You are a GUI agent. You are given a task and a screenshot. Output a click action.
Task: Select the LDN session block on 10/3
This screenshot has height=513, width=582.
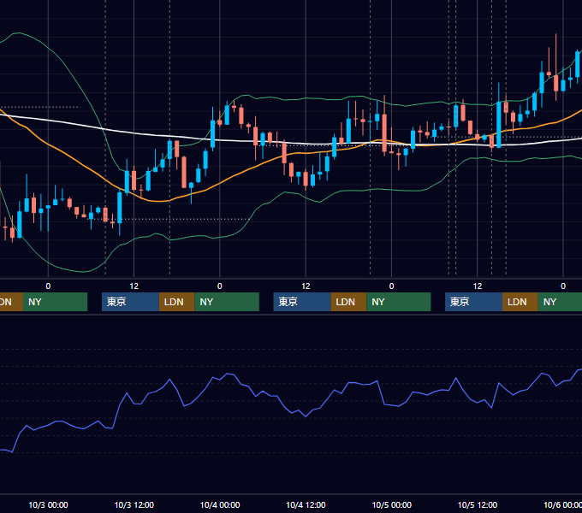[176, 302]
